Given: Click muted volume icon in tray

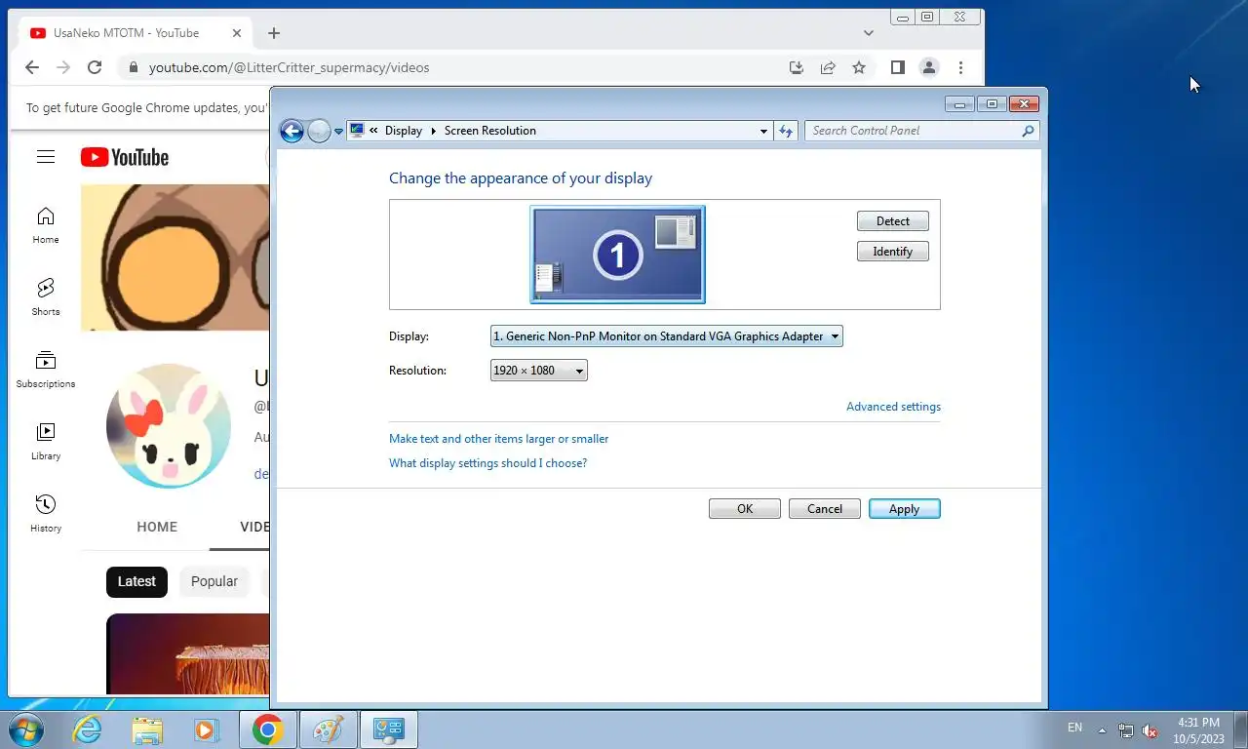Looking at the screenshot, I should [1150, 729].
